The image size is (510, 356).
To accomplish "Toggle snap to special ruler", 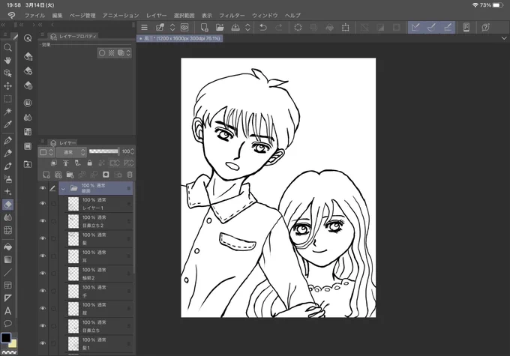I will pos(431,28).
